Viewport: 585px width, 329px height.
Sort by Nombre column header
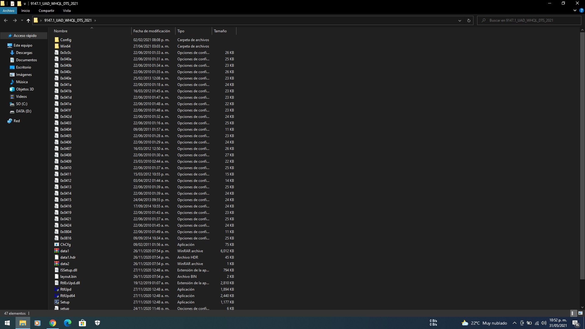tap(91, 31)
